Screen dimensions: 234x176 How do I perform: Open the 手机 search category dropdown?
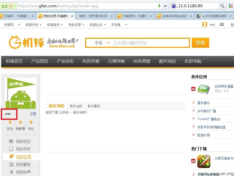(x=102, y=43)
